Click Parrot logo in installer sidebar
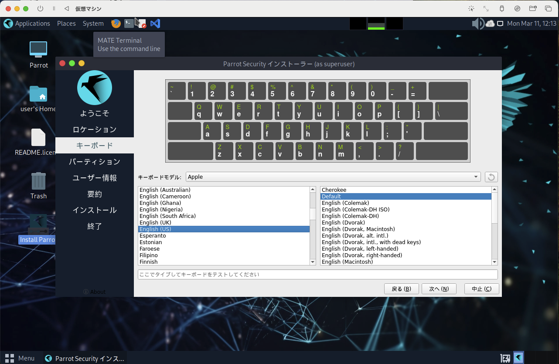The image size is (559, 364). [95, 88]
